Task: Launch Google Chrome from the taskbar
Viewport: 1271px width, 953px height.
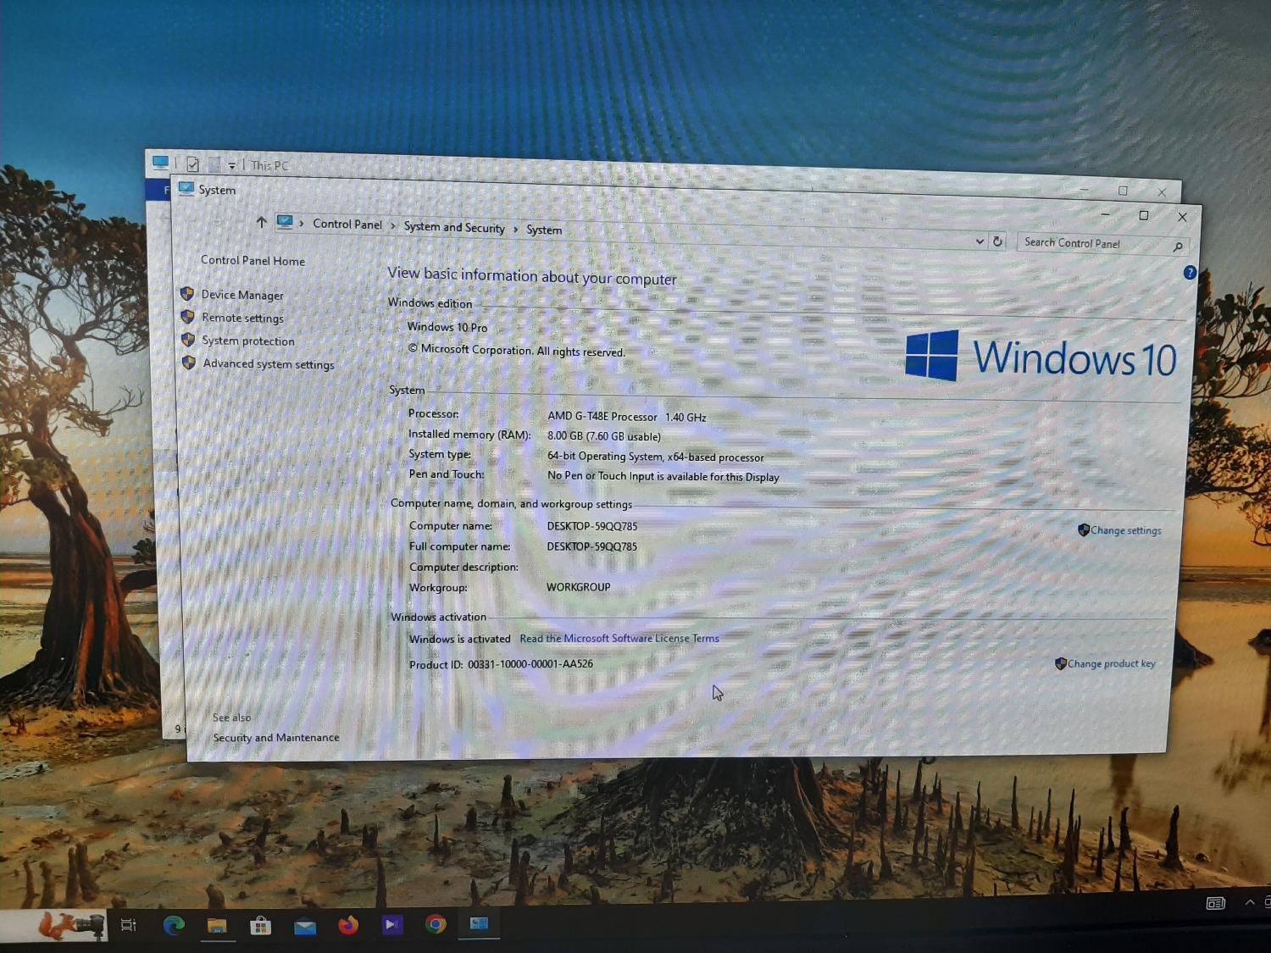Action: point(436,924)
